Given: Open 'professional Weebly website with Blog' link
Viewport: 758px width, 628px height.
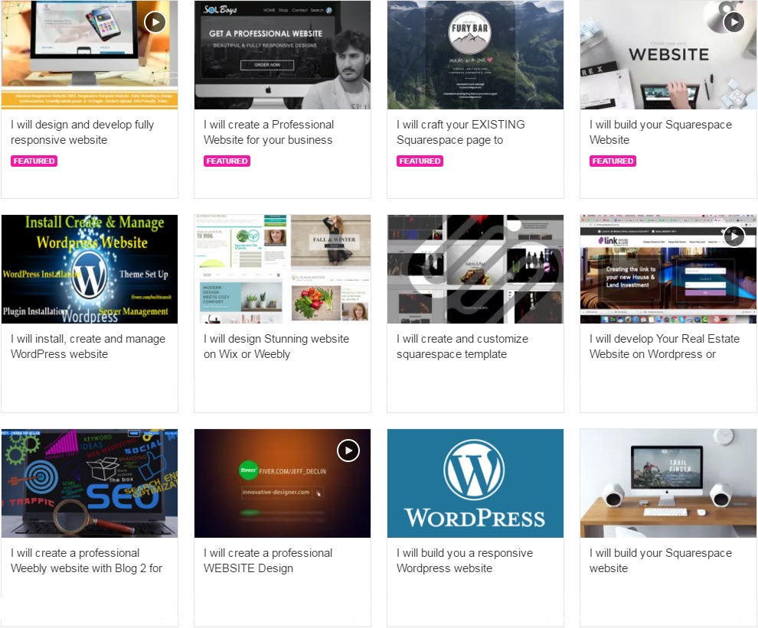Looking at the screenshot, I should pyautogui.click(x=87, y=561).
